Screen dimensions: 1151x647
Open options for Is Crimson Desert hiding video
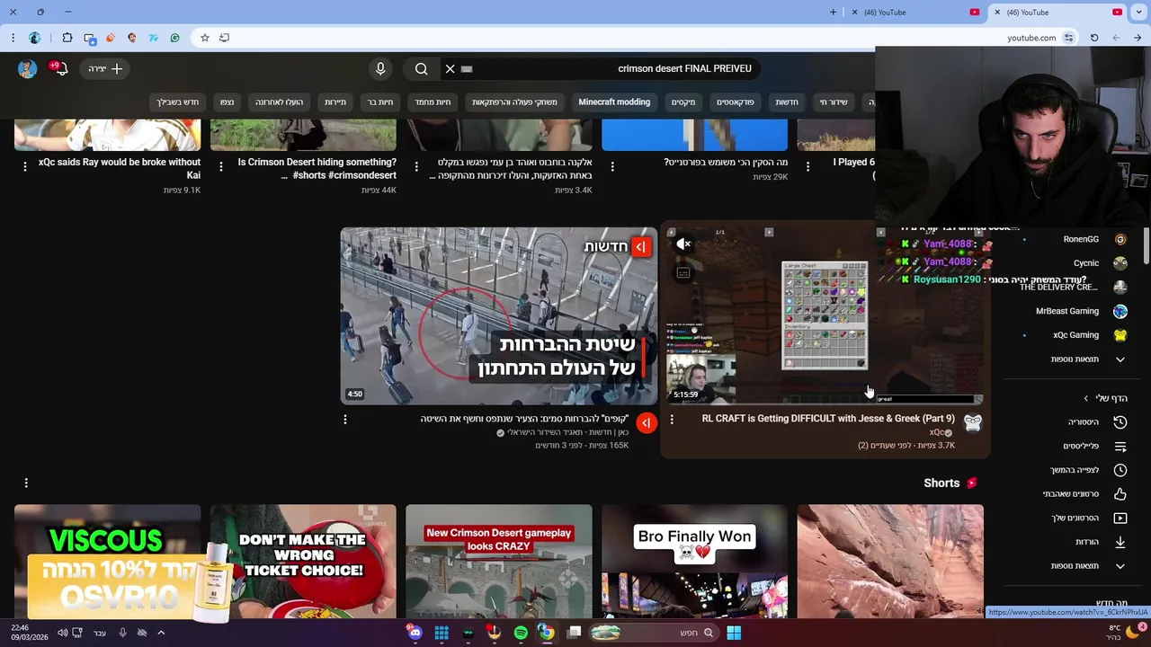[x=221, y=166]
